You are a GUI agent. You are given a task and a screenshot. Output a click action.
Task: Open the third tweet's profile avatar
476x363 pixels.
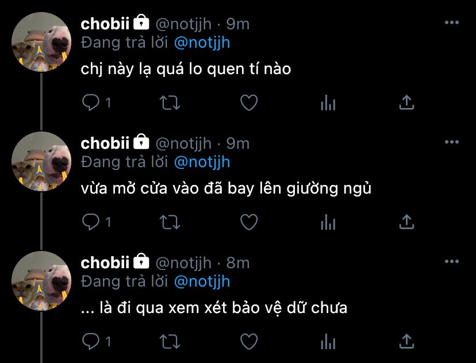tap(41, 281)
